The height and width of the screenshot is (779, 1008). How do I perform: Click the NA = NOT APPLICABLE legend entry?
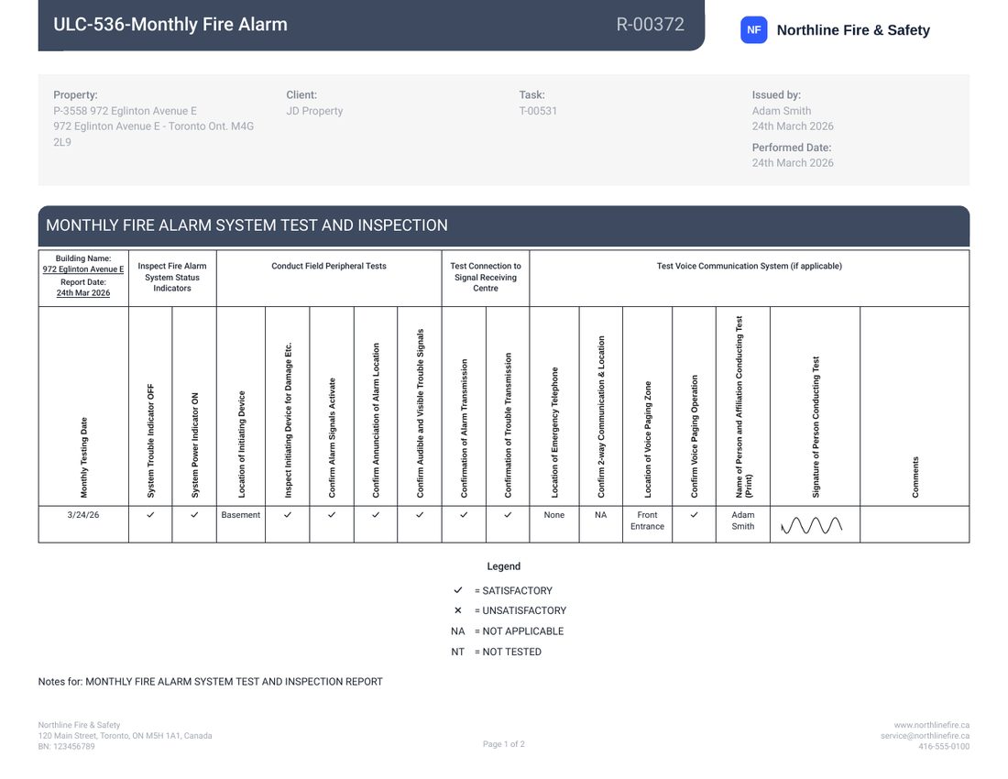point(508,631)
